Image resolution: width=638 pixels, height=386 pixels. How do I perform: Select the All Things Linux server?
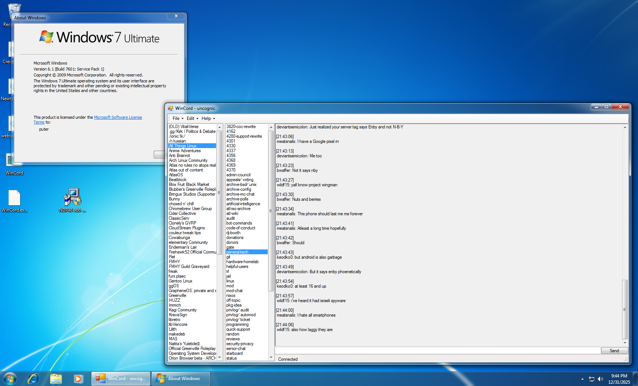click(x=192, y=146)
